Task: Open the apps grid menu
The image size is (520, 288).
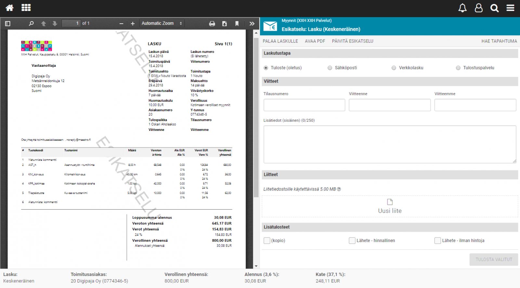Action: click(x=26, y=7)
